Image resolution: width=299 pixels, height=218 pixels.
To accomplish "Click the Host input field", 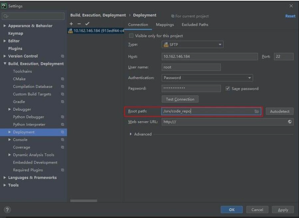I will pyautogui.click(x=209, y=56).
